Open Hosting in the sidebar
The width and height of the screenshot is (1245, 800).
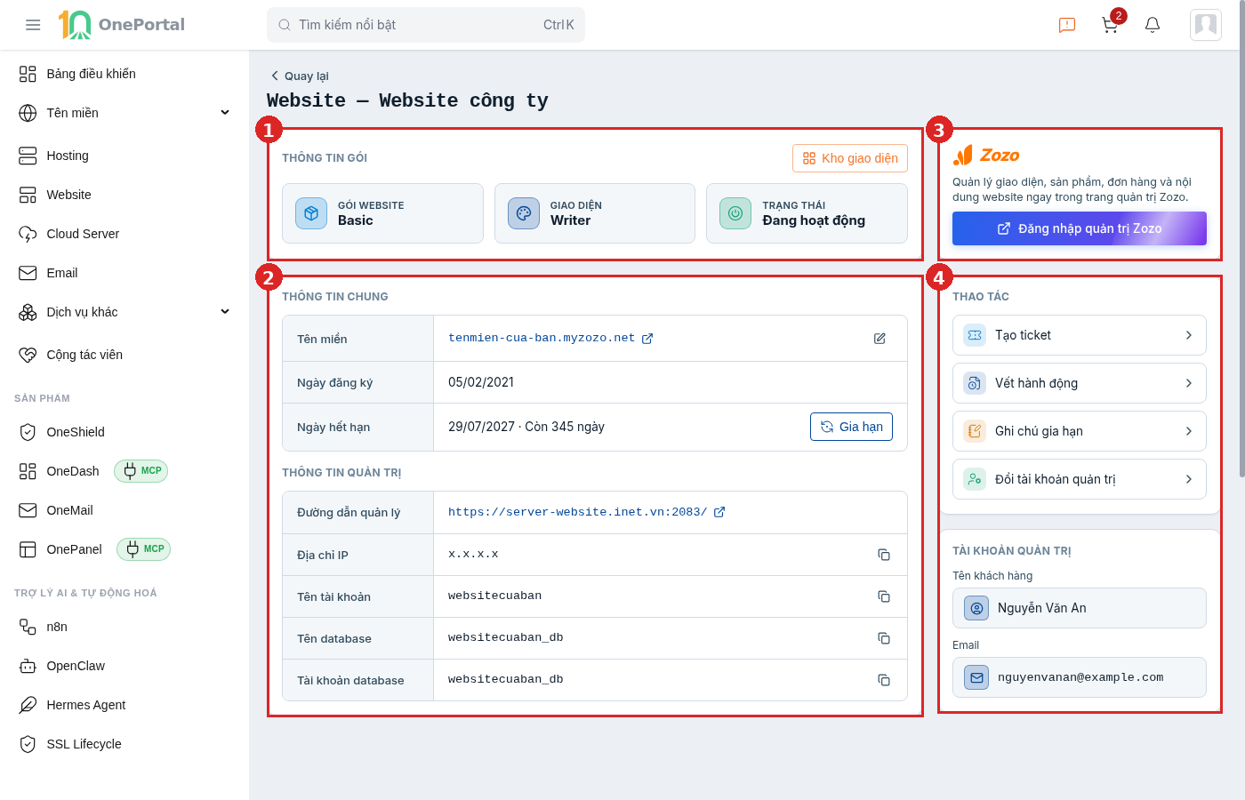(x=124, y=156)
